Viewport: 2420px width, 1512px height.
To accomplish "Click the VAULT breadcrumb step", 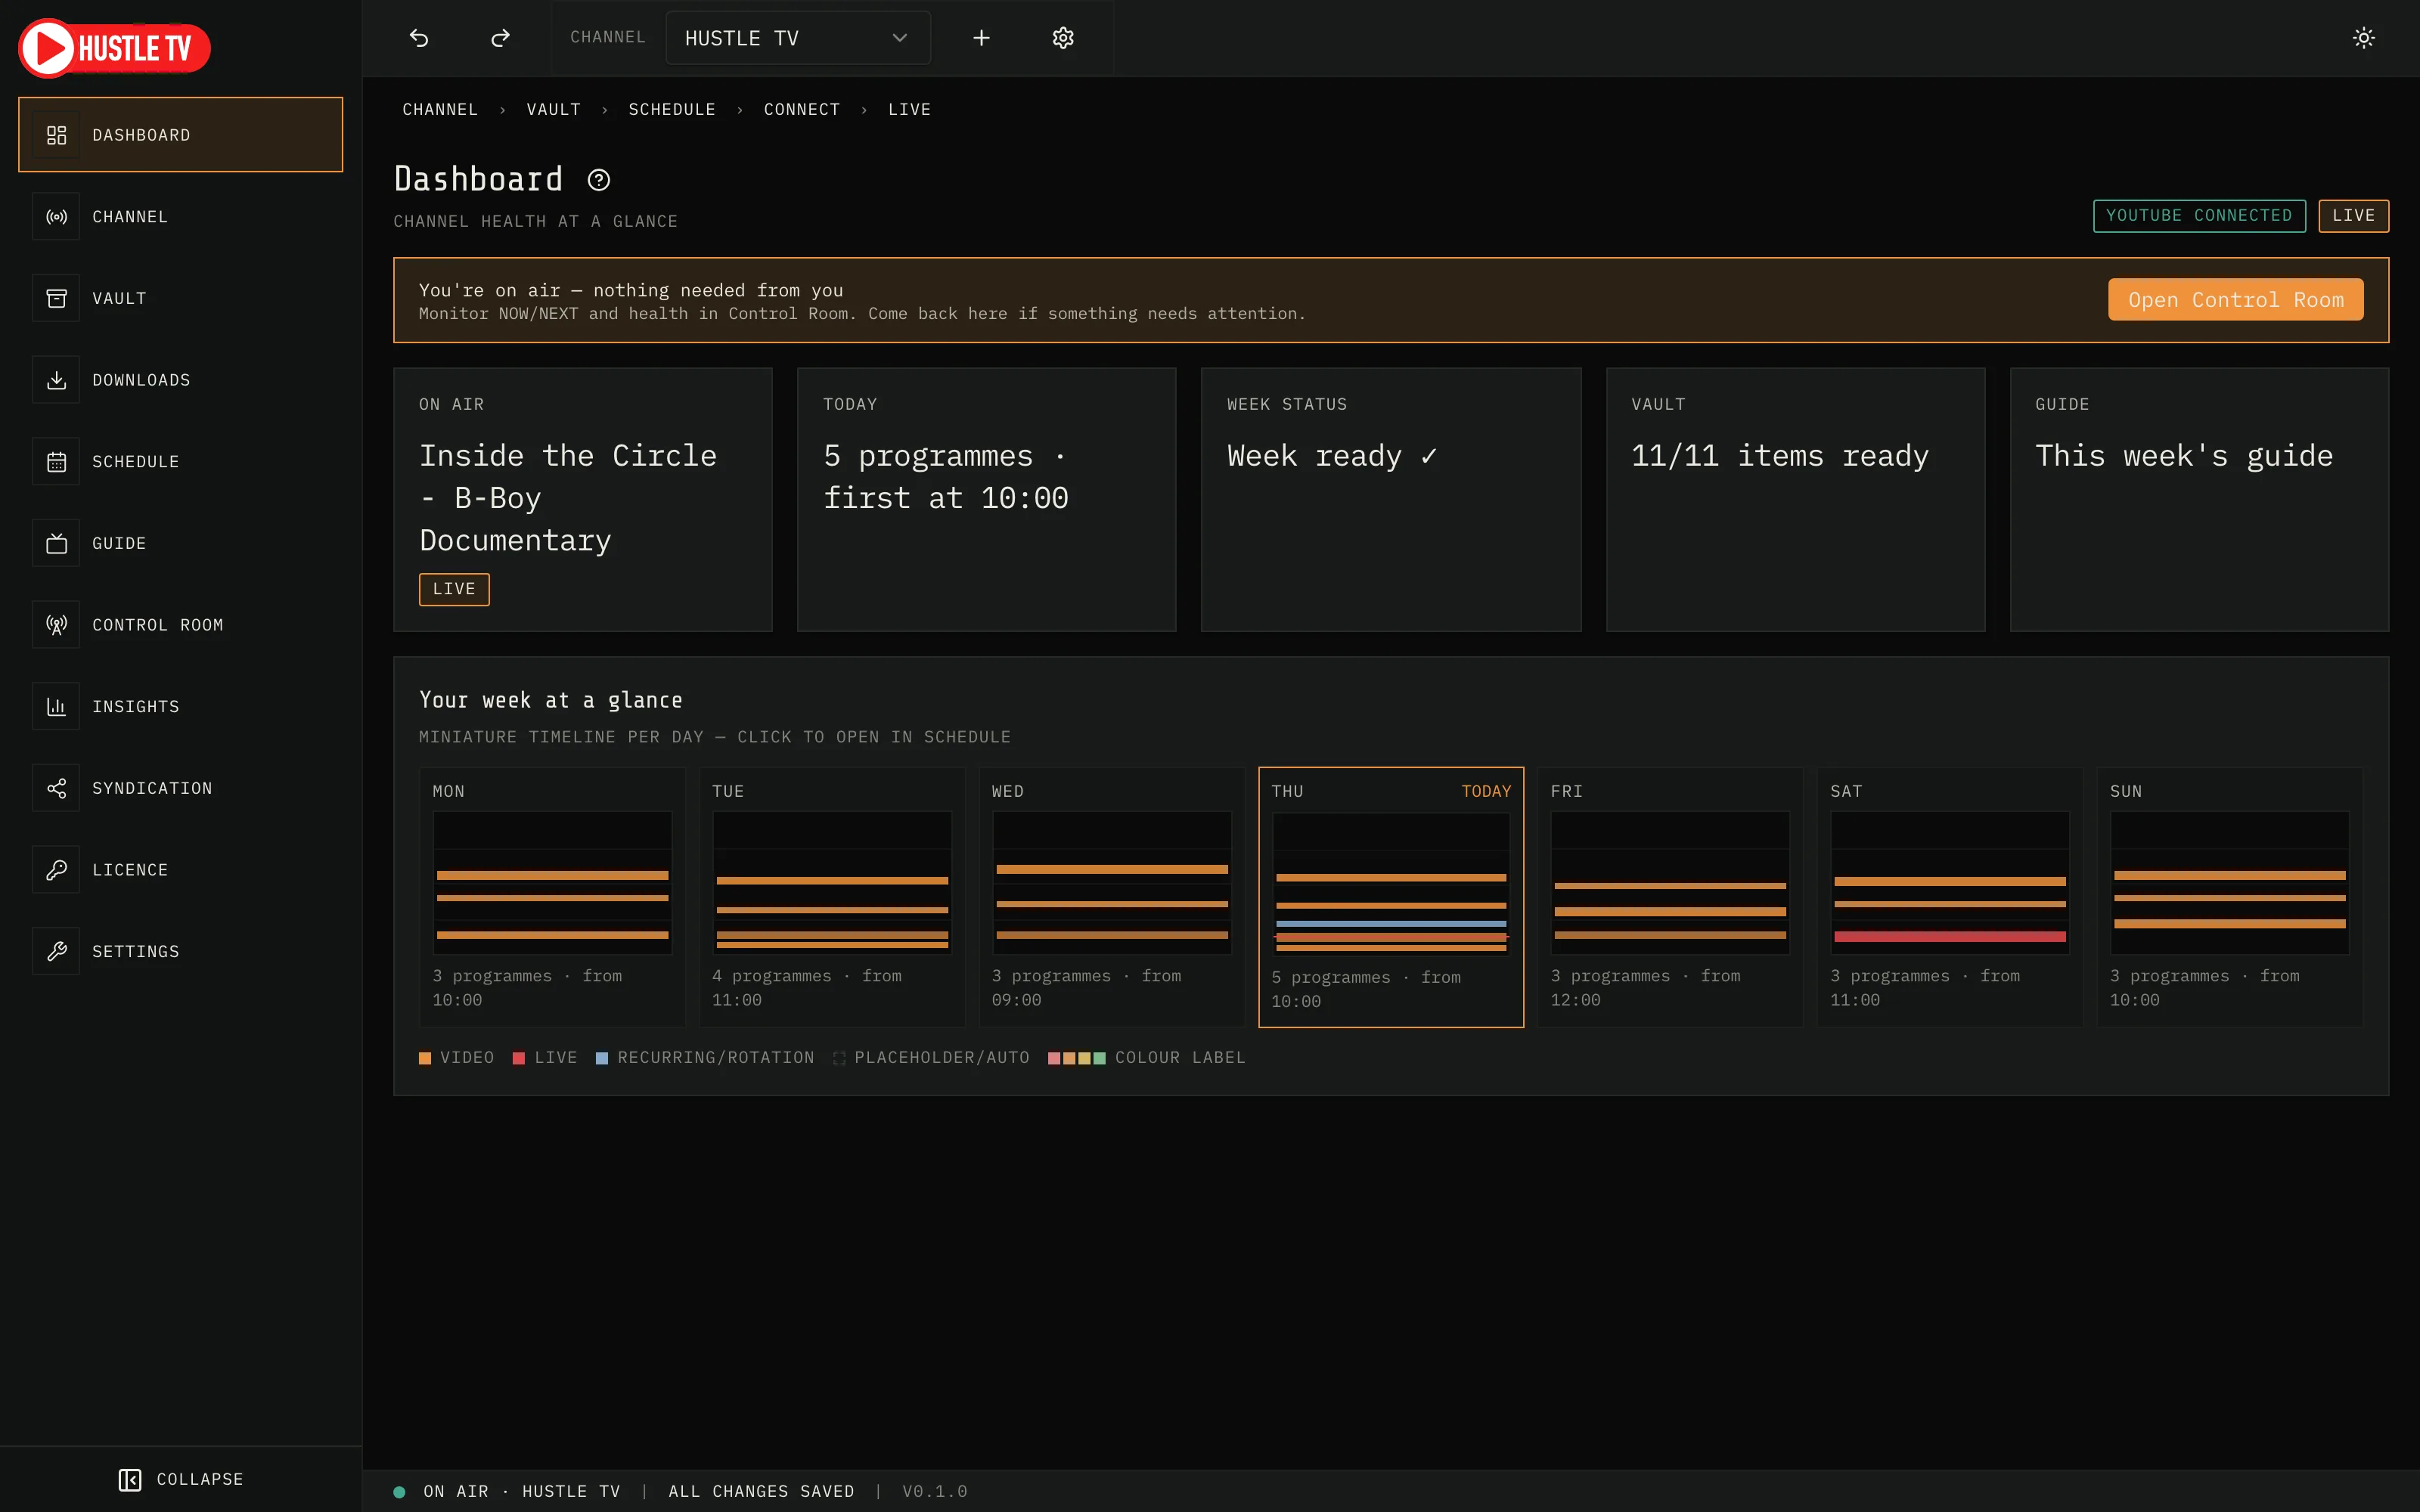I will [553, 110].
